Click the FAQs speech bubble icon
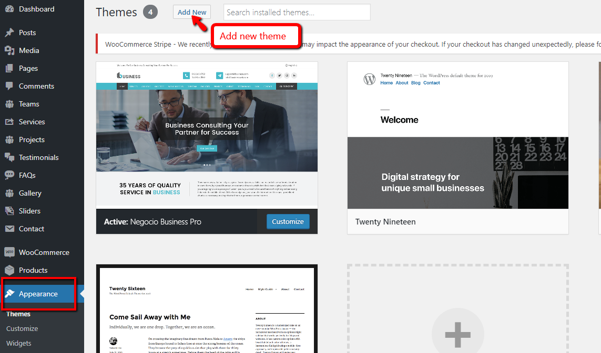Screen dimensions: 601x353 click(9, 175)
